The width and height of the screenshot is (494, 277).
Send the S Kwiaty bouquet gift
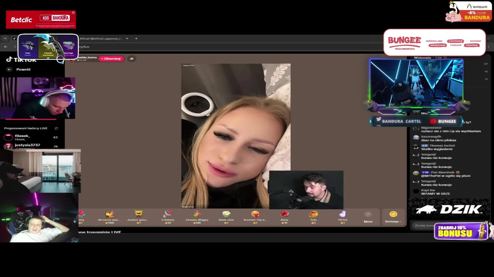coord(167,217)
